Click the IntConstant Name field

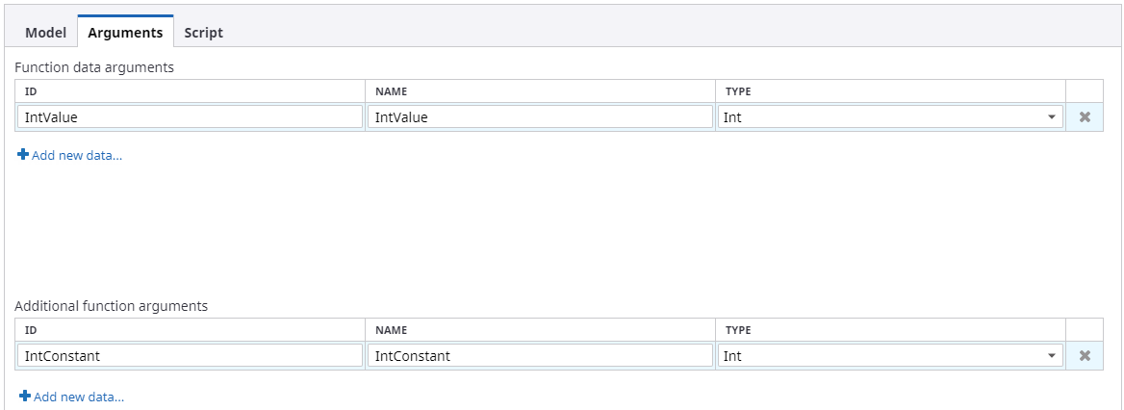(539, 356)
